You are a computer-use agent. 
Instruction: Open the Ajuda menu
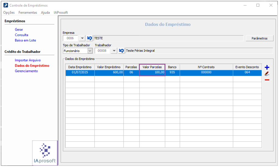45,12
